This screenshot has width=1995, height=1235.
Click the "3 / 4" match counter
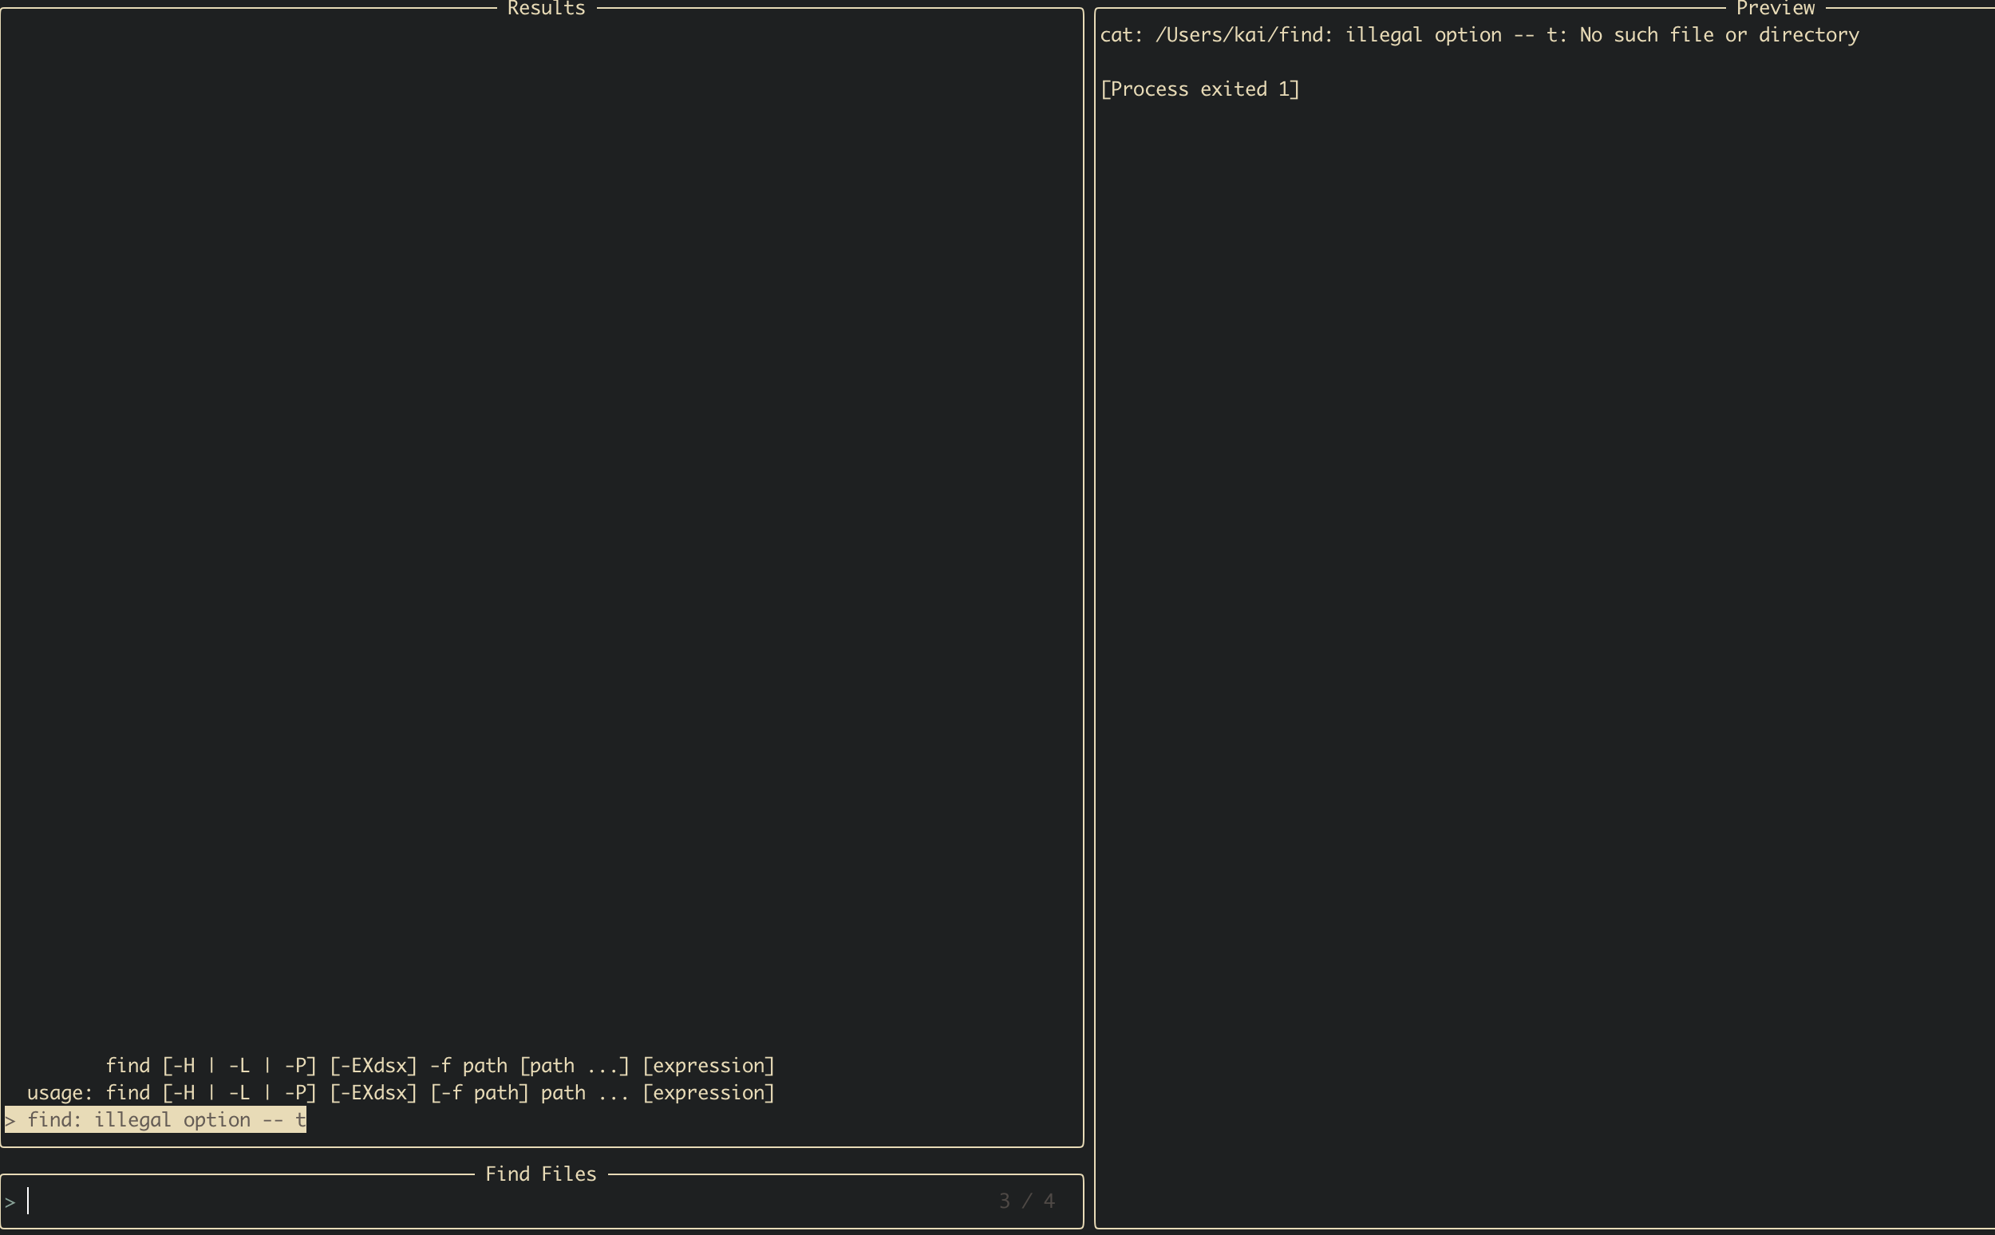[1026, 1200]
